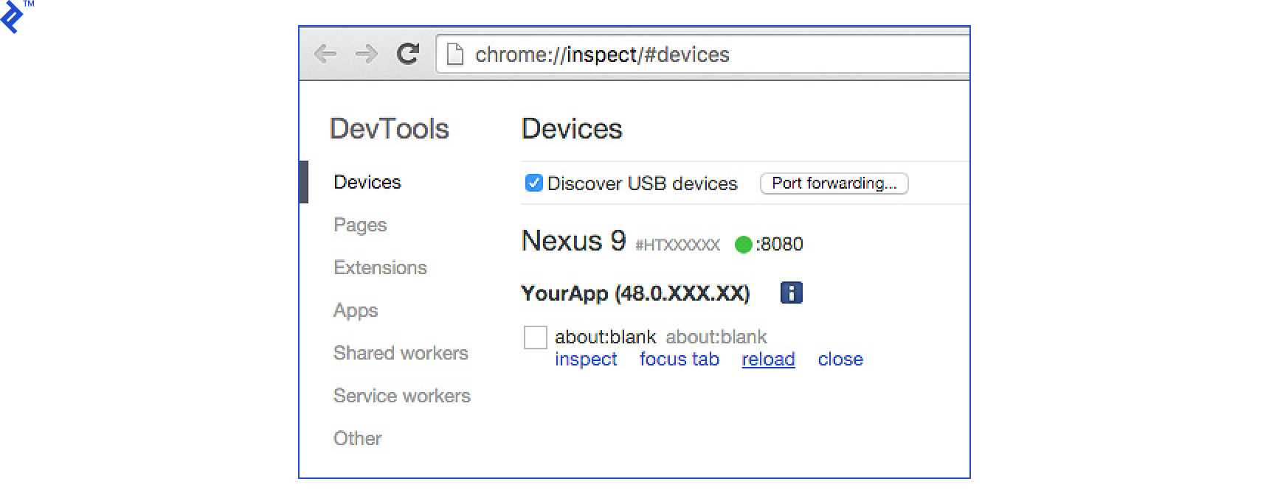Screen dimensions: 1269x504
Task: Click the page document icon in address bar
Action: click(454, 54)
